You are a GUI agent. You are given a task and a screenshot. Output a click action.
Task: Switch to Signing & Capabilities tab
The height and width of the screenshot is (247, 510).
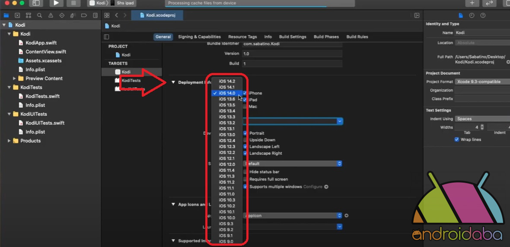coord(199,37)
